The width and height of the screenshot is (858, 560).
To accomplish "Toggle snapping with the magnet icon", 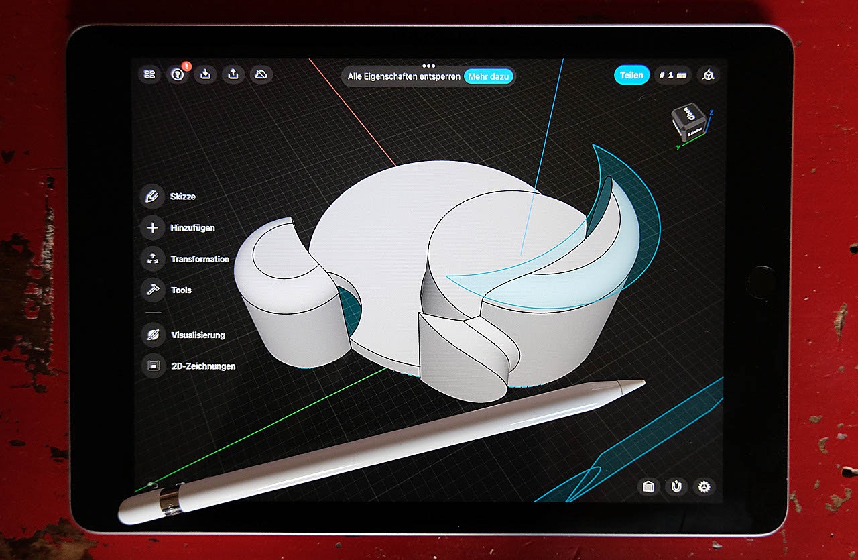I will [x=676, y=487].
